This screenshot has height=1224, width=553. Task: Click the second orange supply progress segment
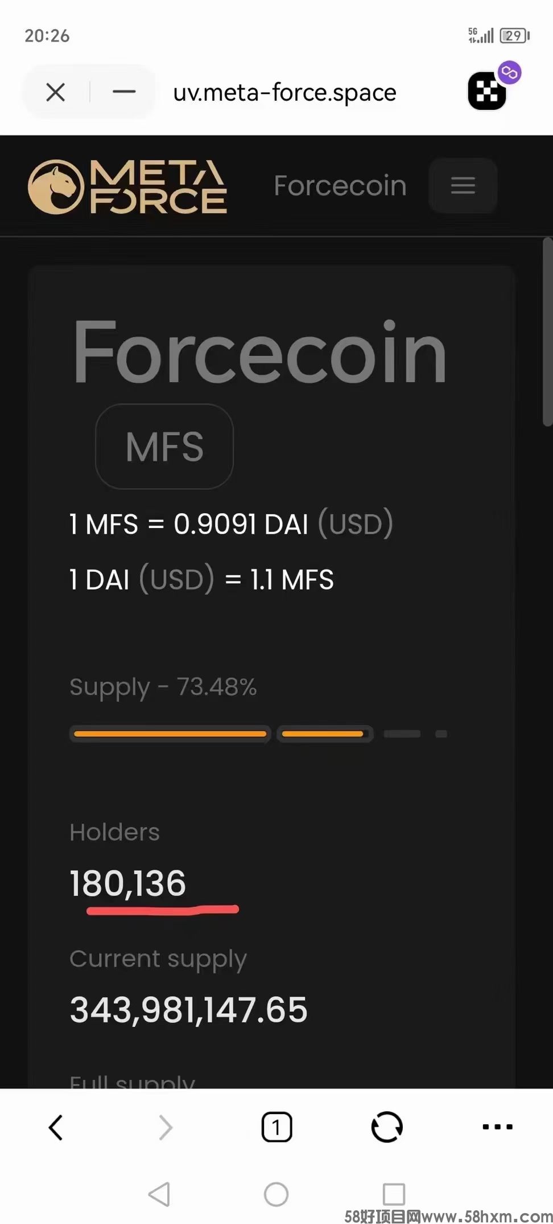point(325,734)
